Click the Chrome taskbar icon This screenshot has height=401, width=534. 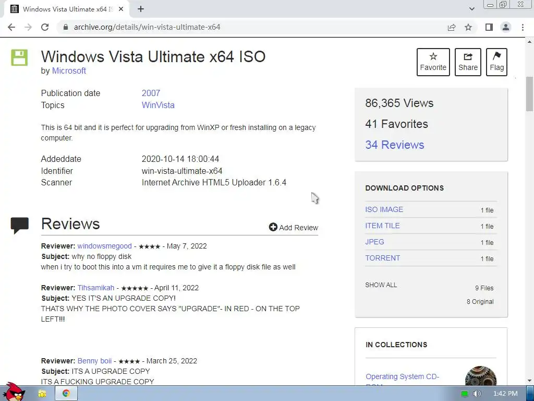[x=66, y=394]
